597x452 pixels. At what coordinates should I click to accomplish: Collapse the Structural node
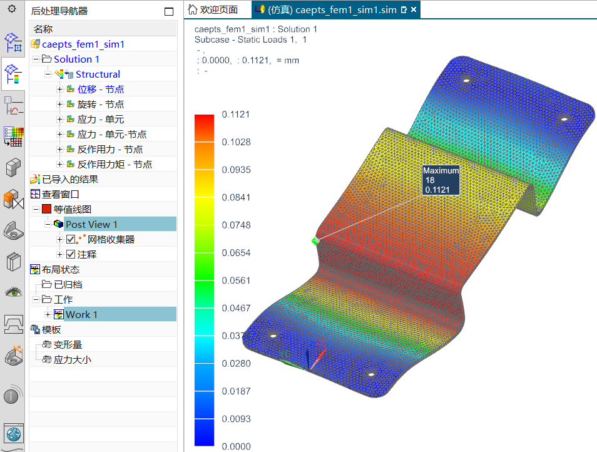tap(48, 74)
